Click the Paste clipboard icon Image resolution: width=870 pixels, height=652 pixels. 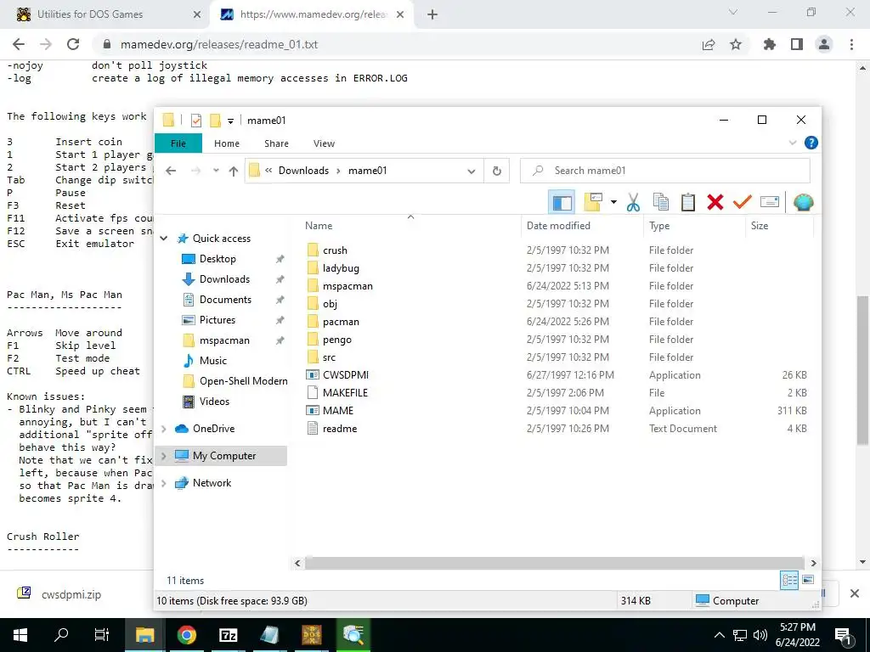[688, 202]
